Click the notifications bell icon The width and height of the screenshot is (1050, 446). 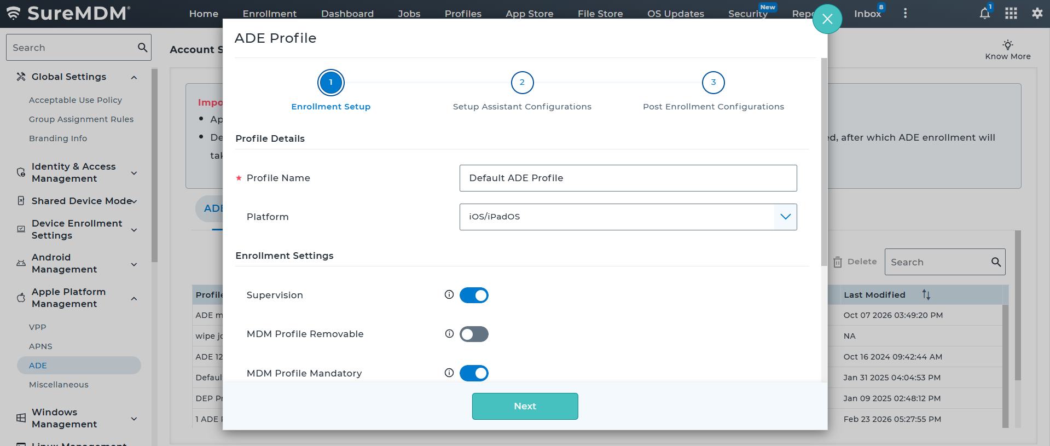click(x=984, y=14)
